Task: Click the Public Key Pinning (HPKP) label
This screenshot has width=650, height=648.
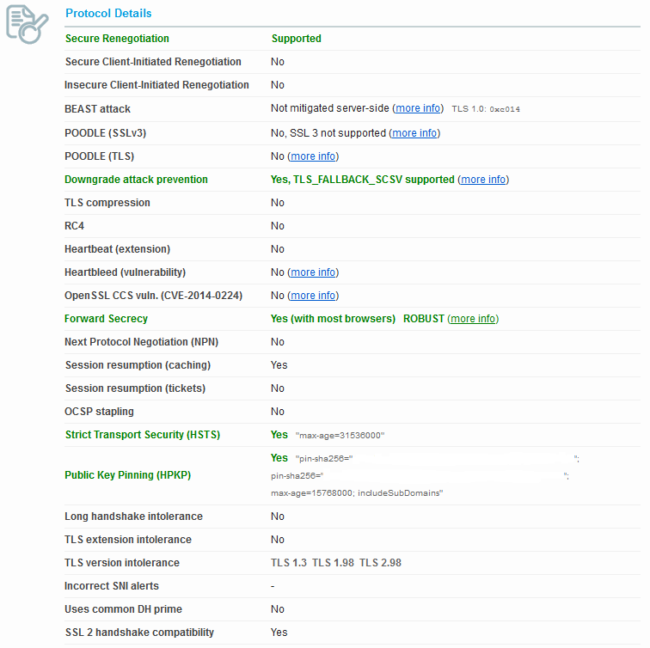Action: pyautogui.click(x=127, y=475)
